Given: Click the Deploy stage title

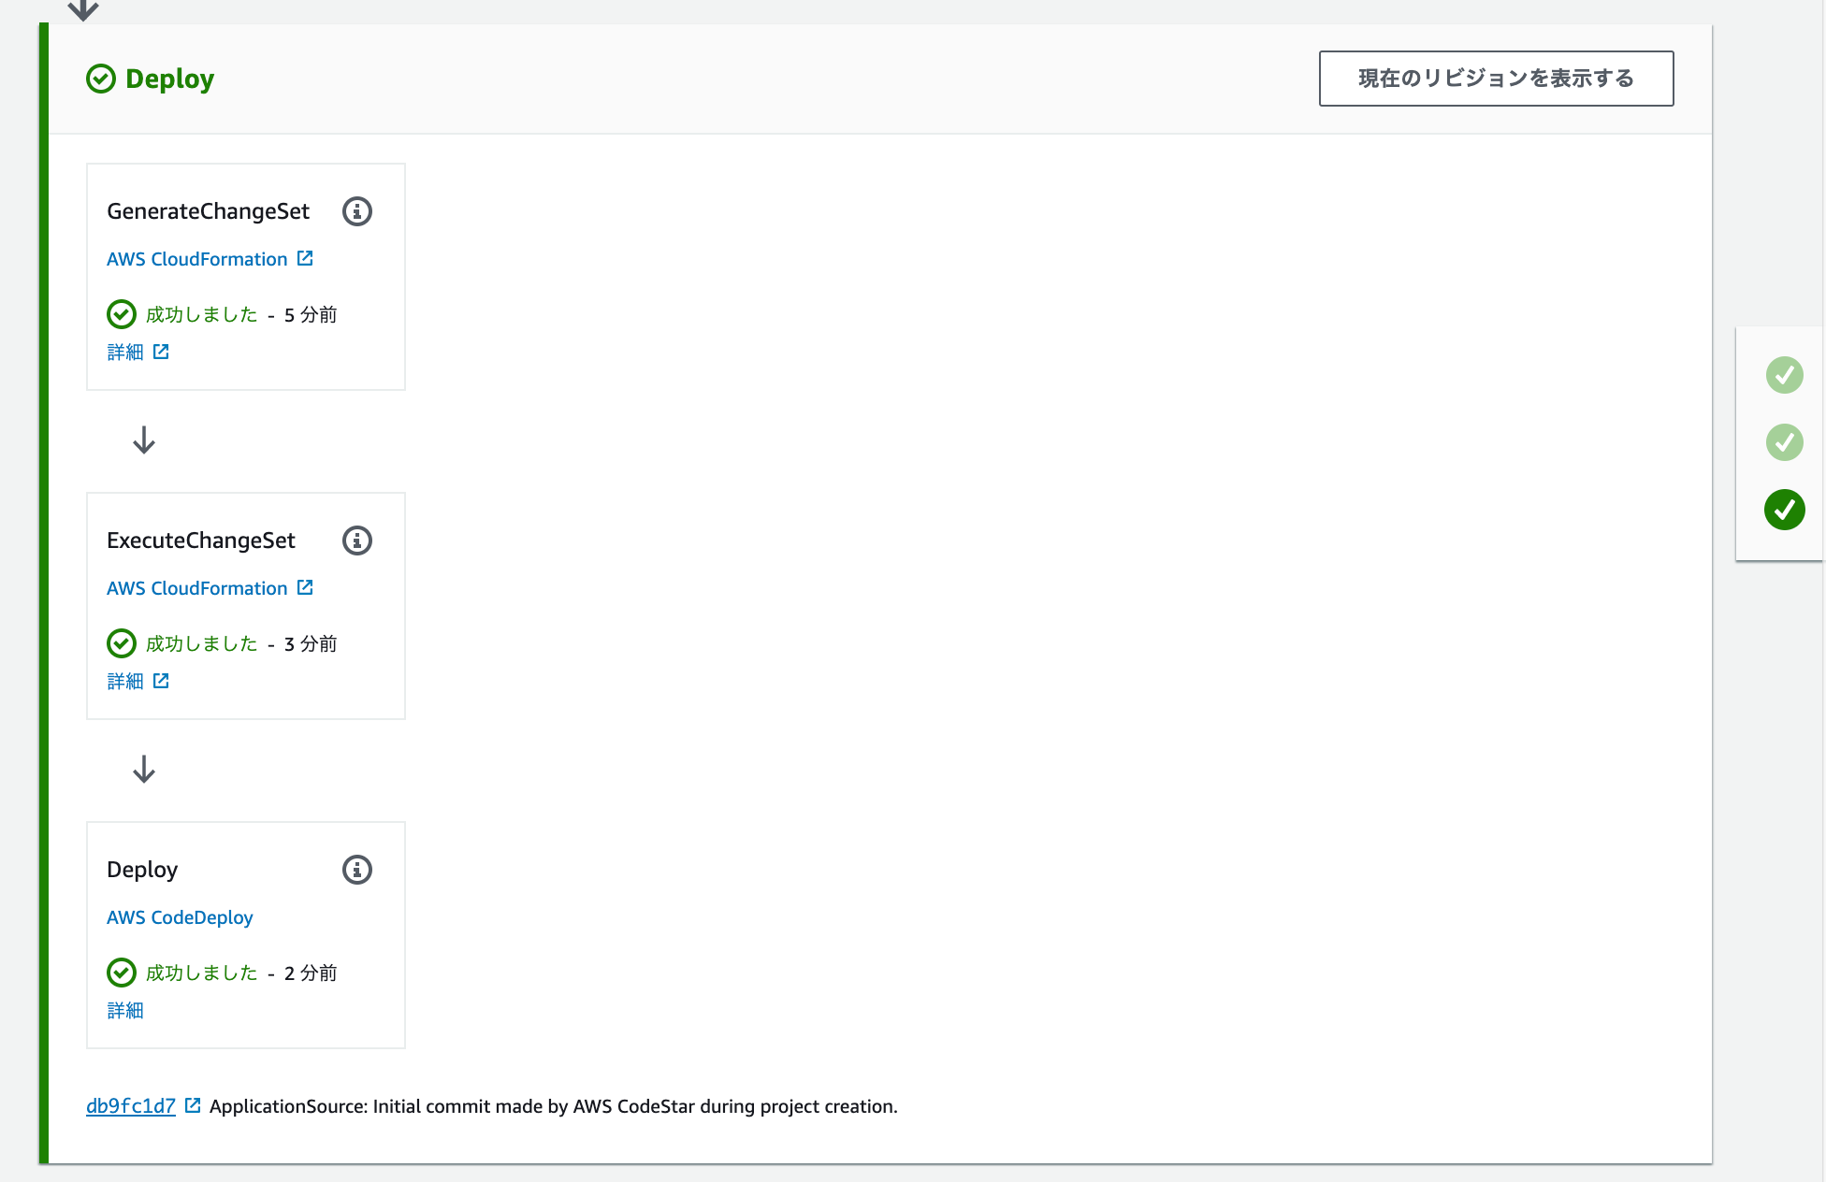Looking at the screenshot, I should (x=169, y=79).
